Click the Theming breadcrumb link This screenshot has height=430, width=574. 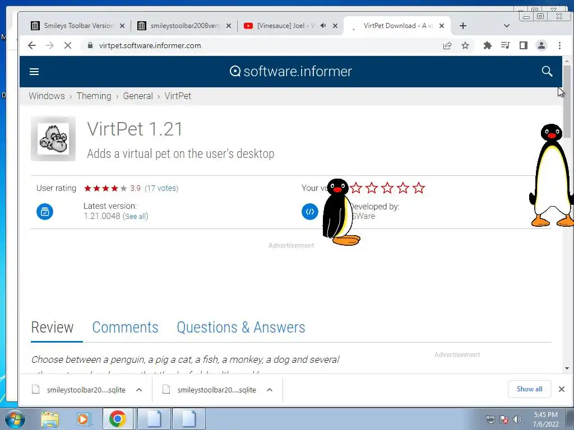[94, 96]
